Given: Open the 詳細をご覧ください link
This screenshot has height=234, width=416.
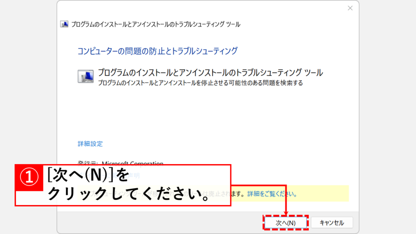Looking at the screenshot, I should point(272,194).
